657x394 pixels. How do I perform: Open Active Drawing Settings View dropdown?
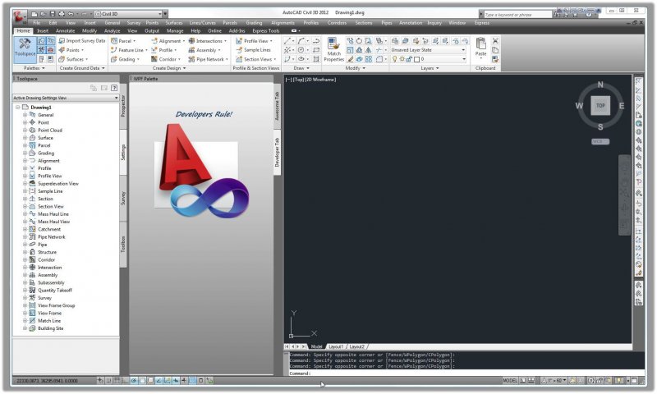coord(66,98)
